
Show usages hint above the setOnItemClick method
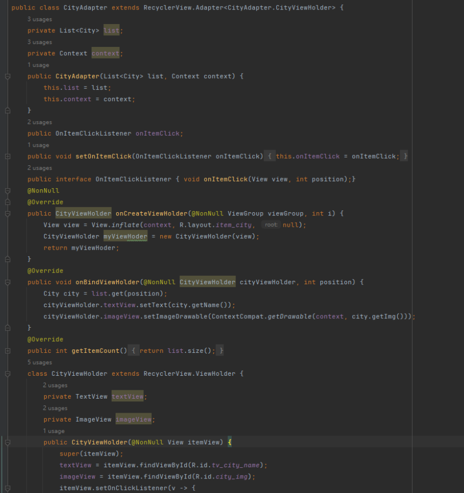click(39, 145)
